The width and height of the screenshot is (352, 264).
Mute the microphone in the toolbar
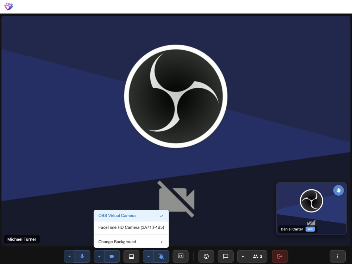82,256
